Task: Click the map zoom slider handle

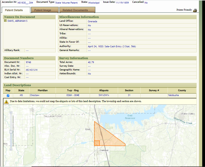Action: coord(11,132)
